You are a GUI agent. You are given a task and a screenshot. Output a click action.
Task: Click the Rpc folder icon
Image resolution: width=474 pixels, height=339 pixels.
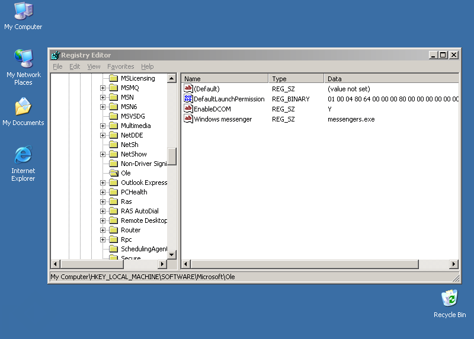point(113,239)
